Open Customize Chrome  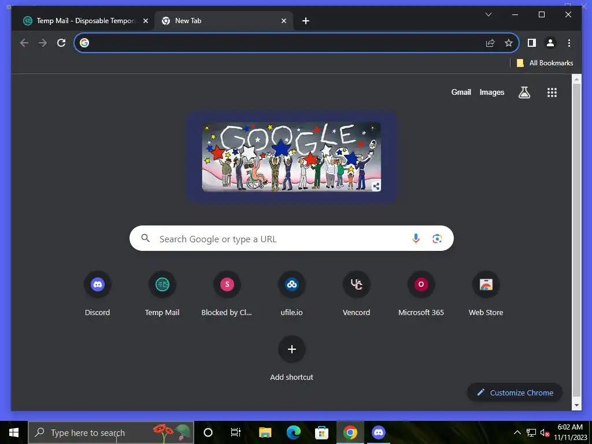coord(515,393)
